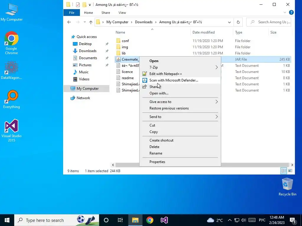Image resolution: width=302 pixels, height=226 pixels.
Task: Go up one folder level
Action: (91, 22)
